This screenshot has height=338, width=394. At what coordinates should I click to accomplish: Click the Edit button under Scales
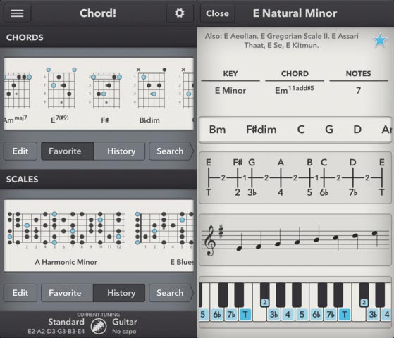20,293
